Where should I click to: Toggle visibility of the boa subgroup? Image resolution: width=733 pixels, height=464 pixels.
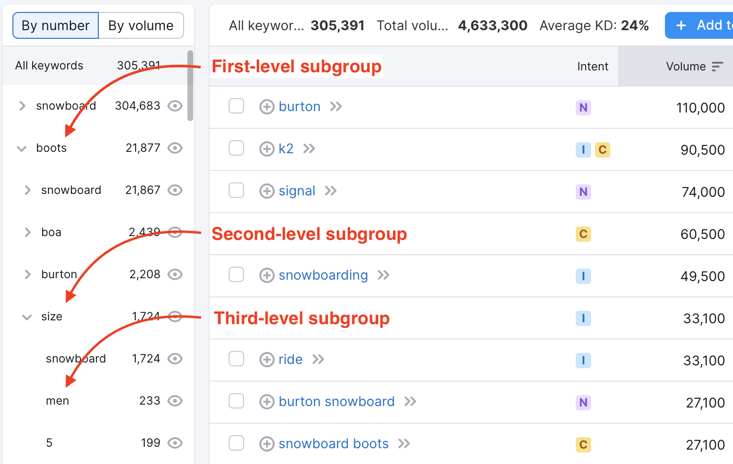tap(175, 232)
